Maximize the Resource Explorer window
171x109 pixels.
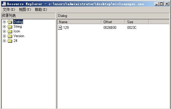coord(162,4)
